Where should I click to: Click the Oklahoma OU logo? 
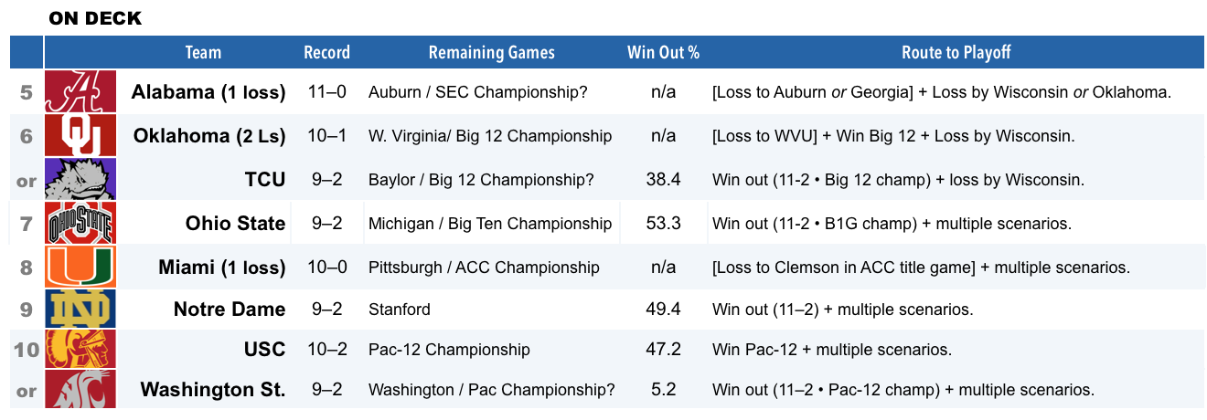[x=81, y=135]
